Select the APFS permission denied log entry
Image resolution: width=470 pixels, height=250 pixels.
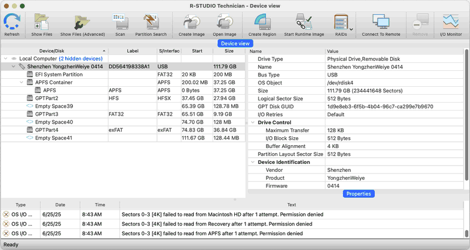point(232,234)
